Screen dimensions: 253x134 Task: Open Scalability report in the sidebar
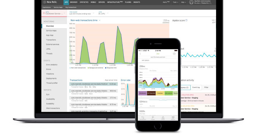coord(50,104)
